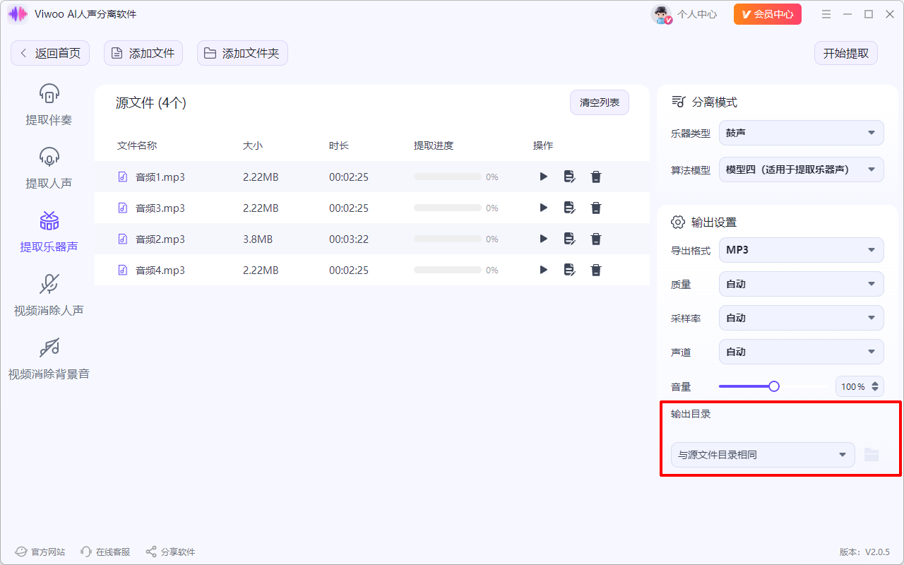The width and height of the screenshot is (904, 565).
Task: Open the hamburger menu in title bar
Action: click(826, 14)
